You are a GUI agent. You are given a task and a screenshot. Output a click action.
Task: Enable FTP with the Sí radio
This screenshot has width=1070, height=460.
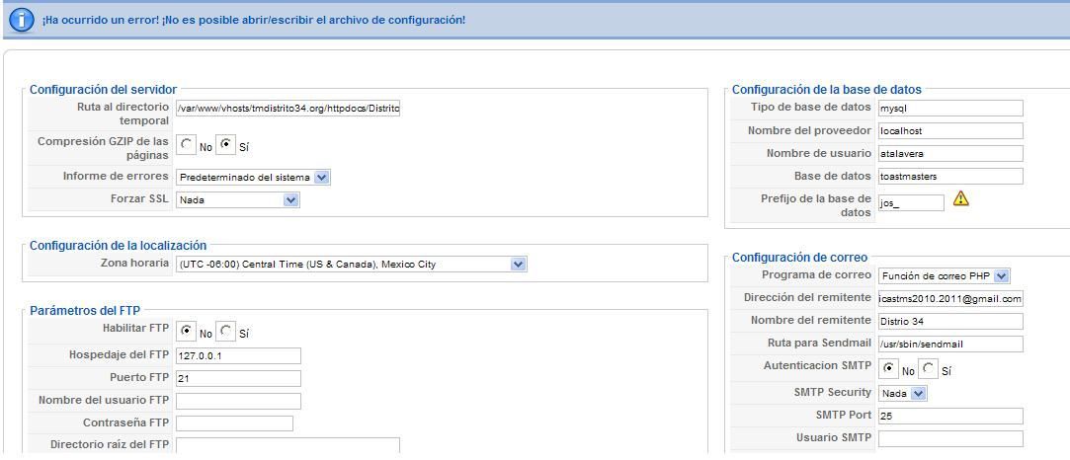coord(226,332)
